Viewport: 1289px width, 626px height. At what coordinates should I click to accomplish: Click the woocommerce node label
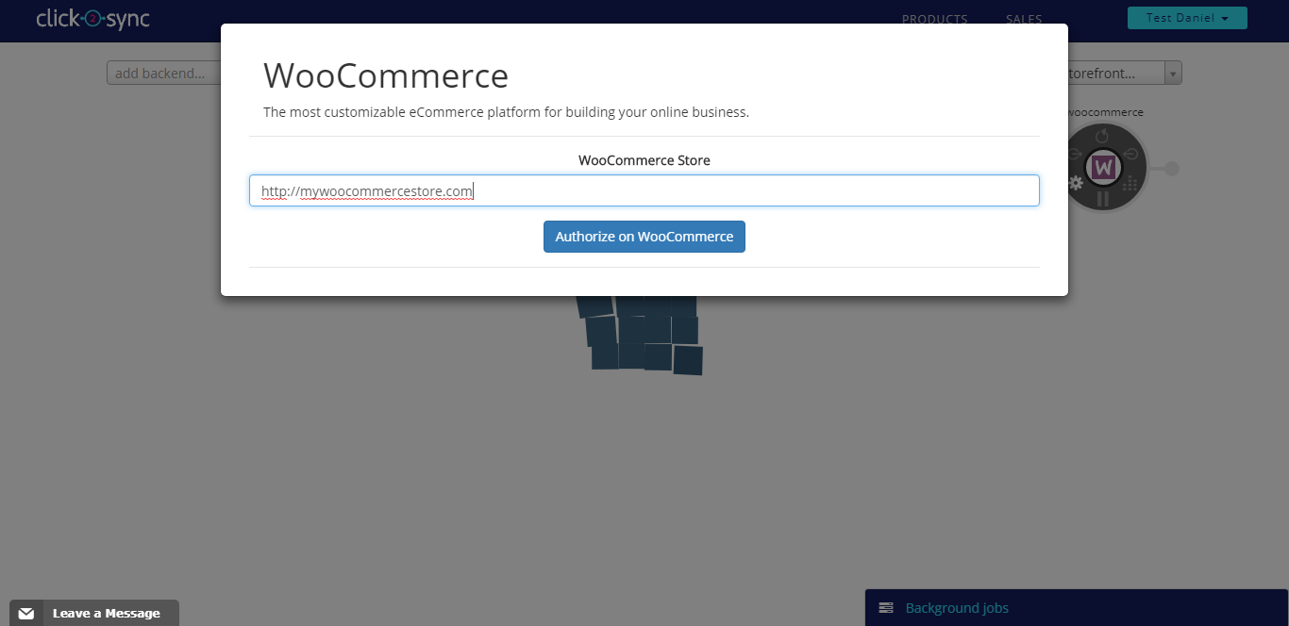[x=1105, y=112]
